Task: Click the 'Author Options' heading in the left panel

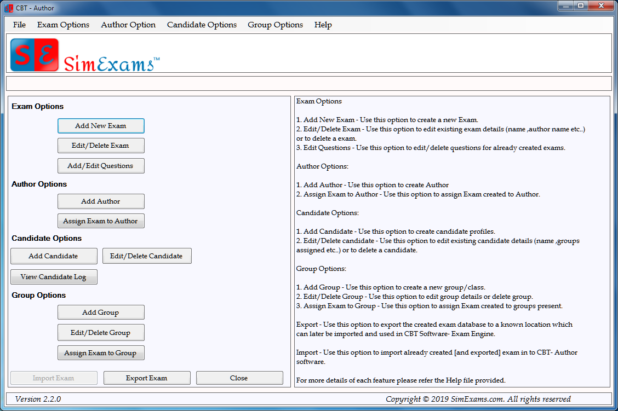Action: point(39,184)
